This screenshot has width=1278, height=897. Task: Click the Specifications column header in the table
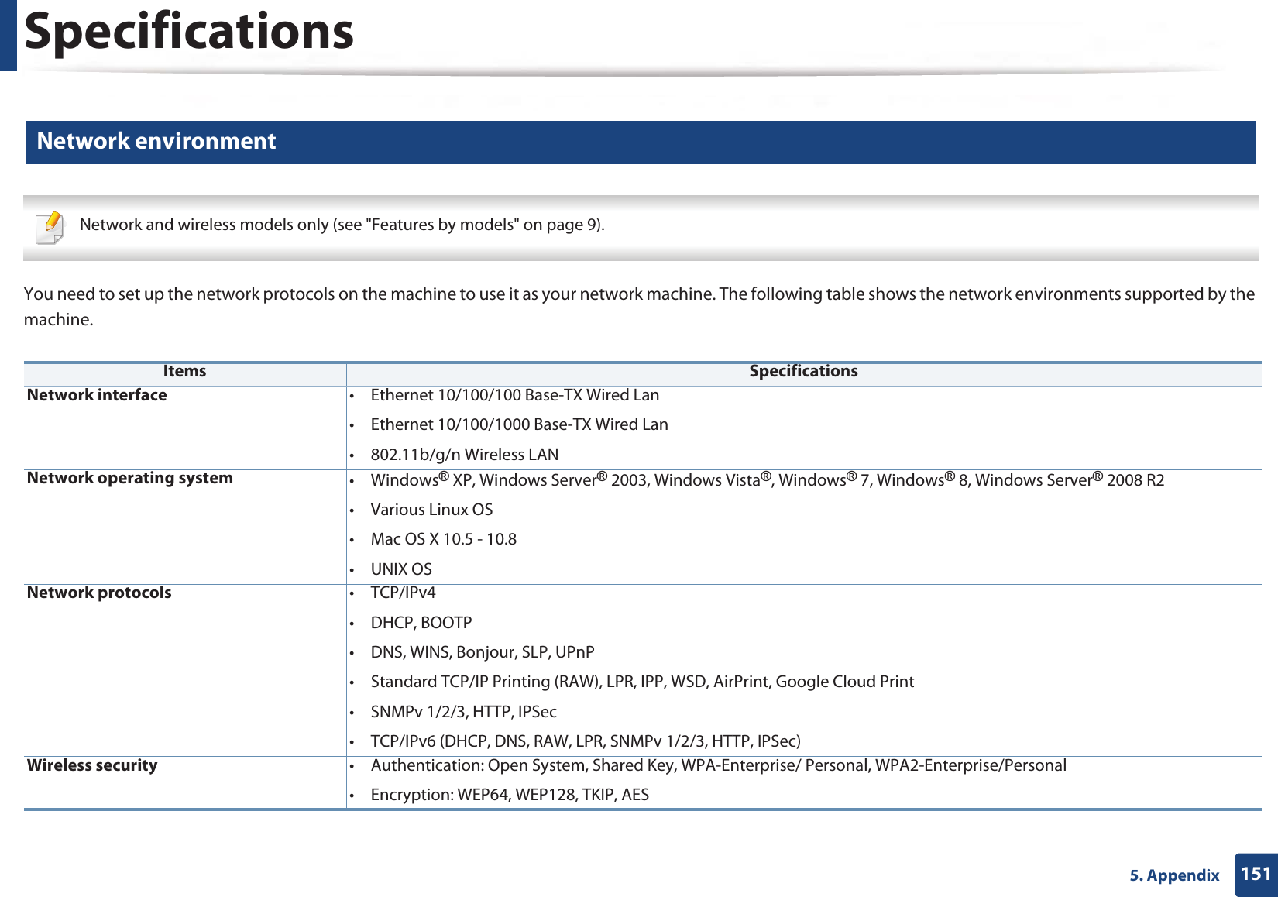pos(803,371)
